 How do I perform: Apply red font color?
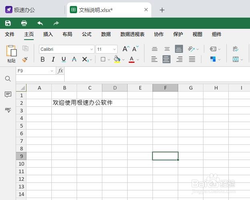pyautogui.click(x=132, y=60)
